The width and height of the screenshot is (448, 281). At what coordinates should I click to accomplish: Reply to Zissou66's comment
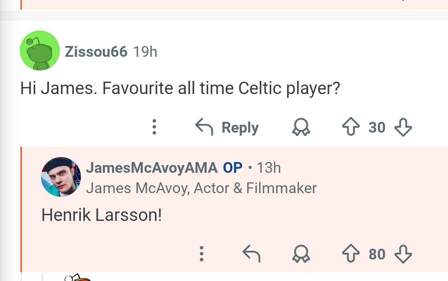pyautogui.click(x=227, y=127)
